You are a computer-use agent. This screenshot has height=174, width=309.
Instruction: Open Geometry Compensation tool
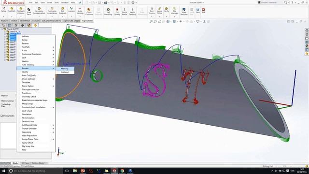(x=39, y=11)
